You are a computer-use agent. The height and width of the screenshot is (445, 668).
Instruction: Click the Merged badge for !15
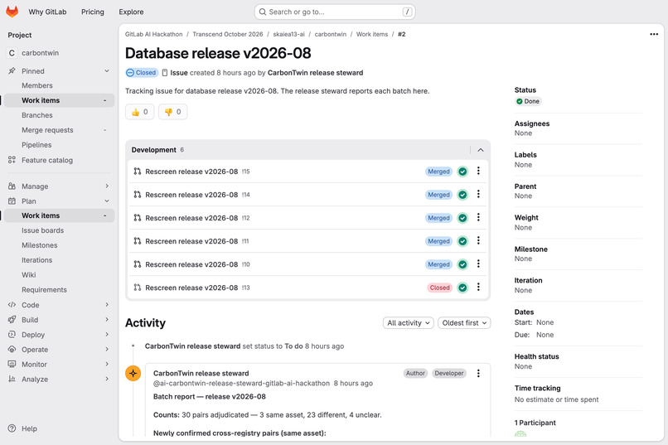pos(438,172)
